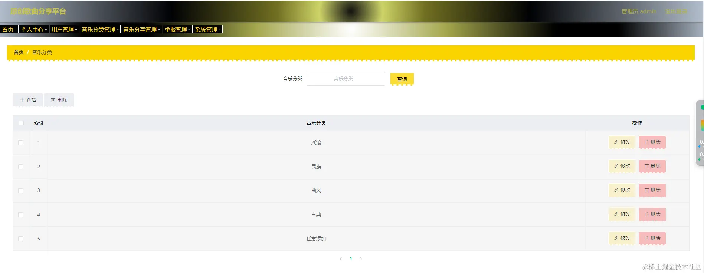This screenshot has width=704, height=273.
Task: Click the 索引 column header
Action: 39,123
